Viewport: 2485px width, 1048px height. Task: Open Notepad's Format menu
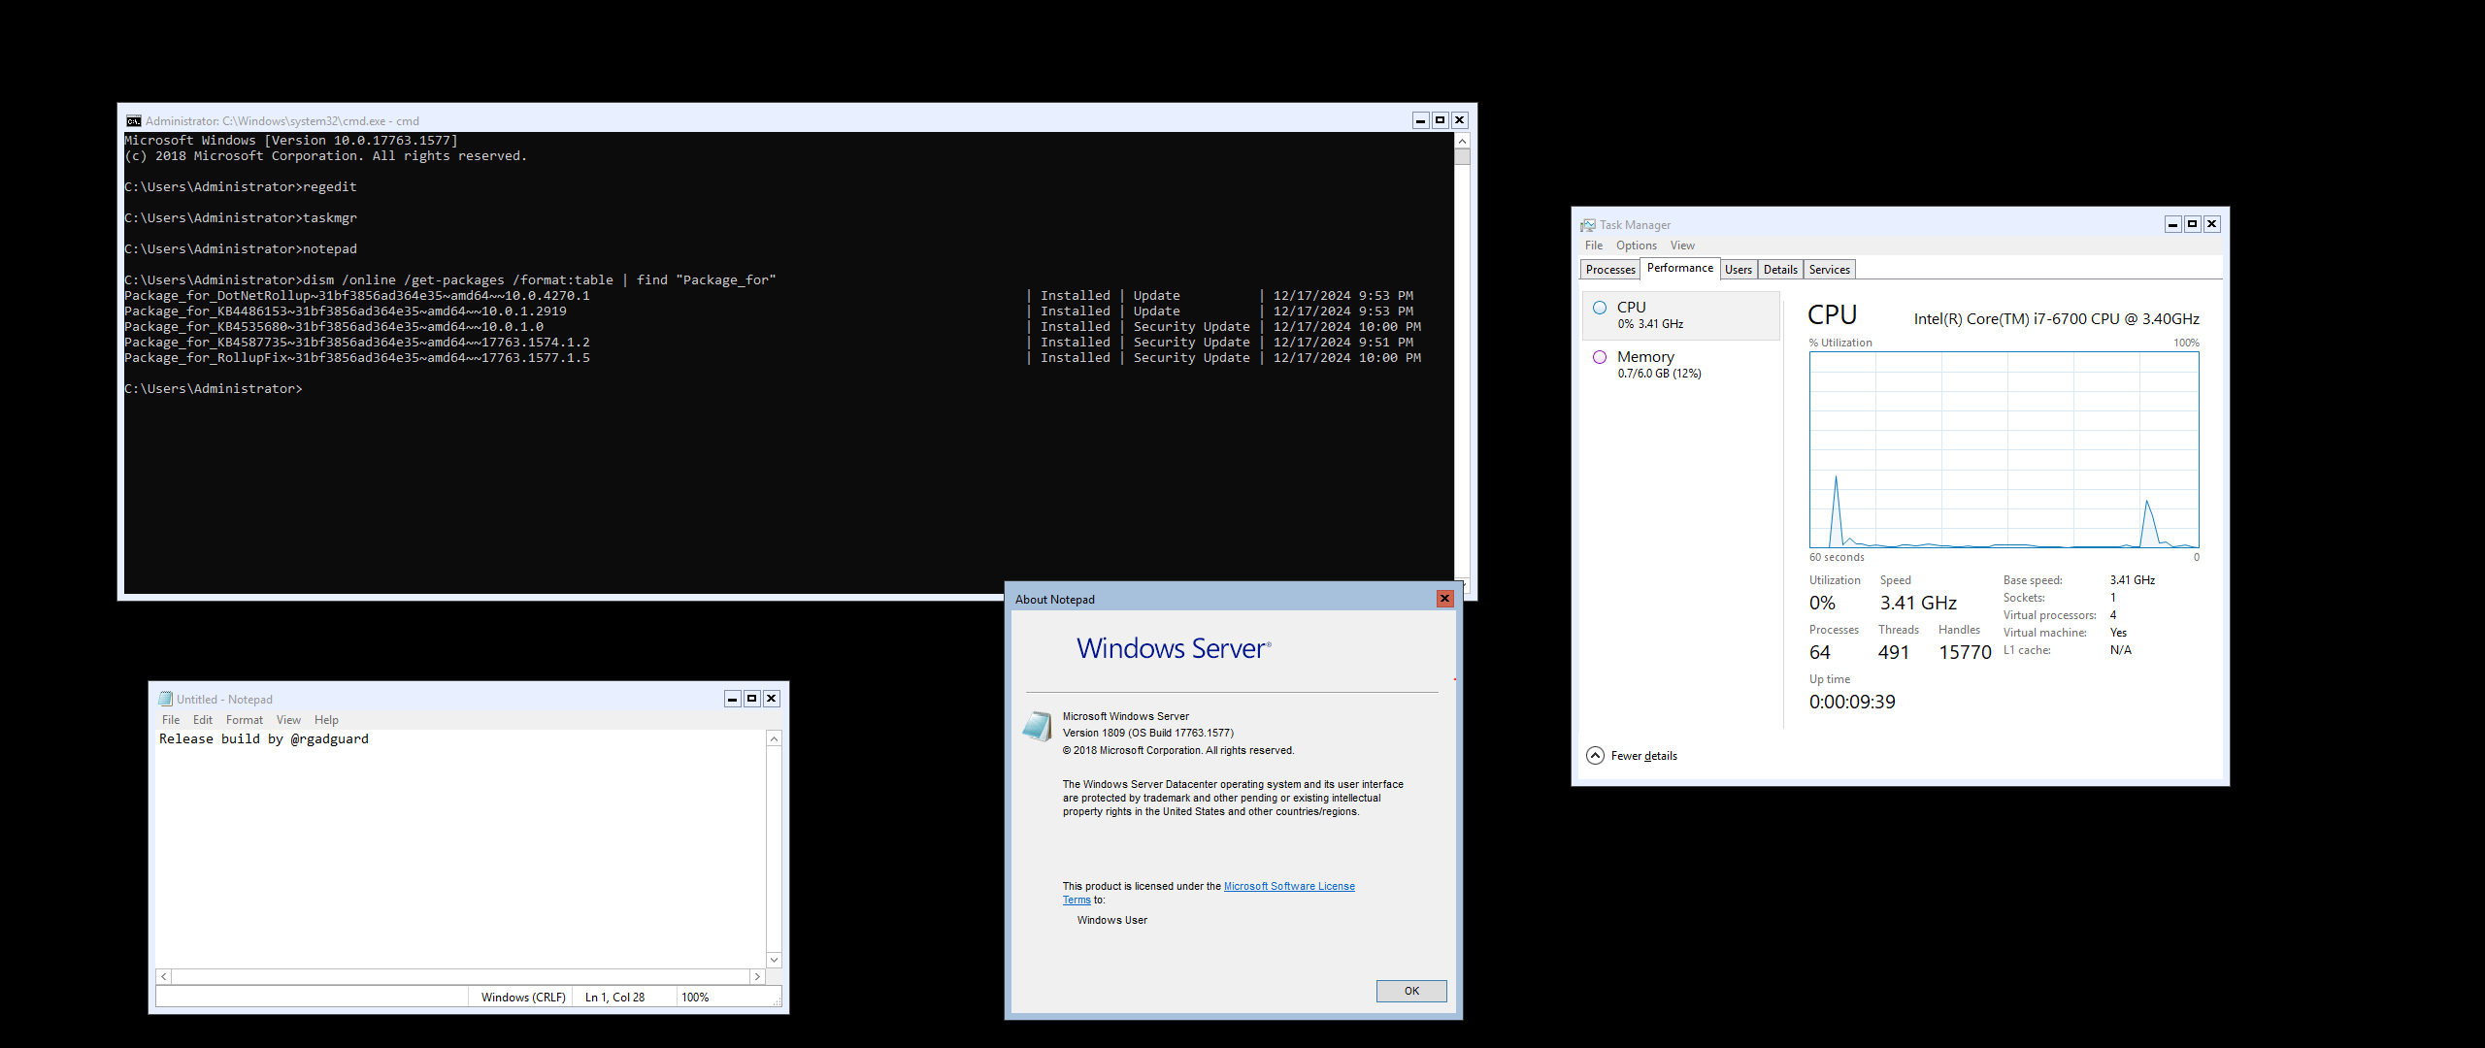[244, 720]
